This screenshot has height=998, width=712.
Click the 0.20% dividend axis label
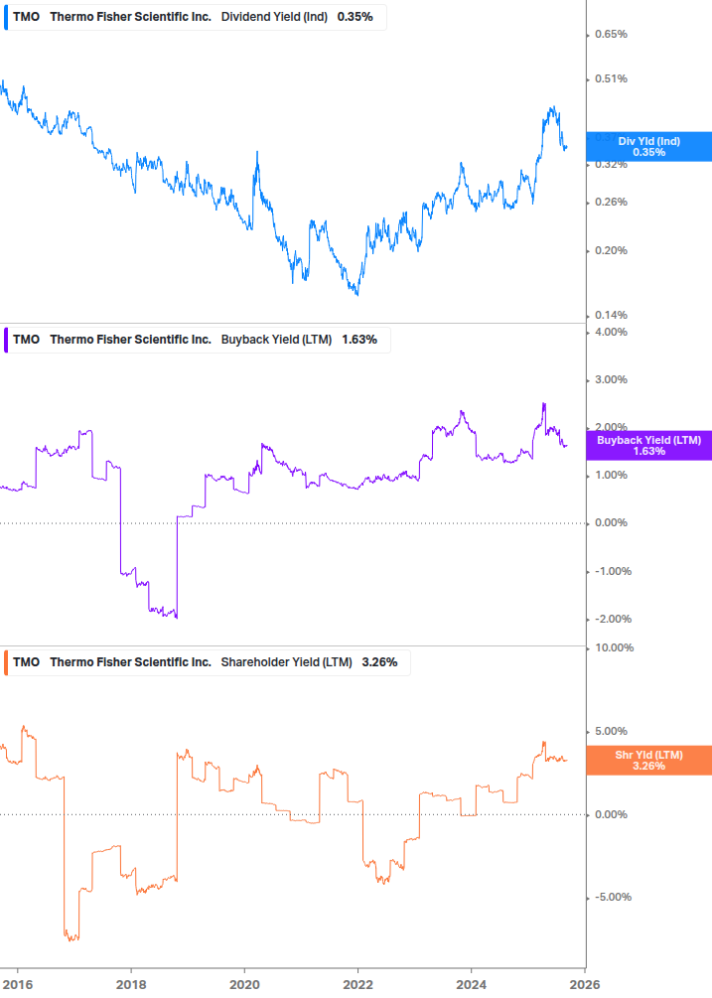click(611, 251)
